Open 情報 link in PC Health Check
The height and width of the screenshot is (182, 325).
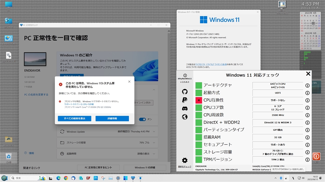pos(31,153)
